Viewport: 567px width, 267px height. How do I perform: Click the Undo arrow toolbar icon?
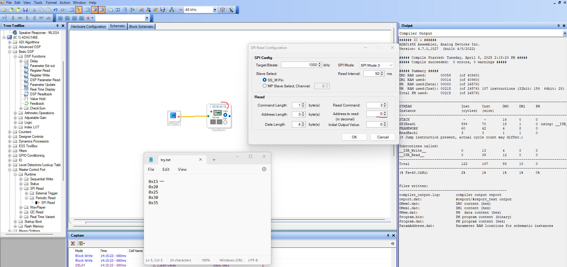pyautogui.click(x=55, y=10)
